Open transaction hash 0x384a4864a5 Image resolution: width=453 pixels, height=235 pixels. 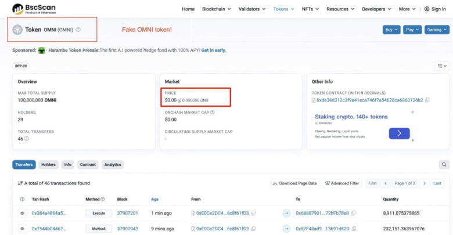point(49,213)
